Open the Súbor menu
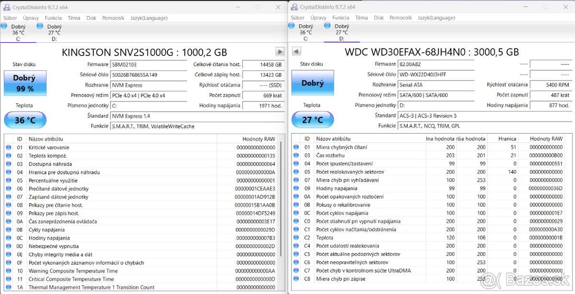 click(x=10, y=18)
